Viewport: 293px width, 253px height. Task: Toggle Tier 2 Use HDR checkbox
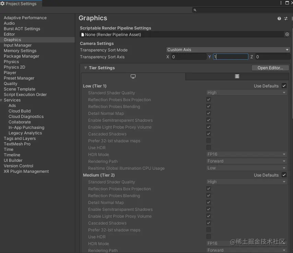(209, 237)
